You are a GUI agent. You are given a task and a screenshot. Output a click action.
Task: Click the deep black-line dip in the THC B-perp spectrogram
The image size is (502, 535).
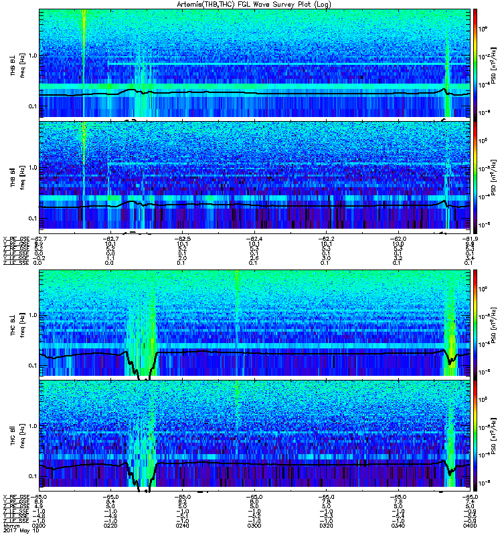tap(142, 366)
